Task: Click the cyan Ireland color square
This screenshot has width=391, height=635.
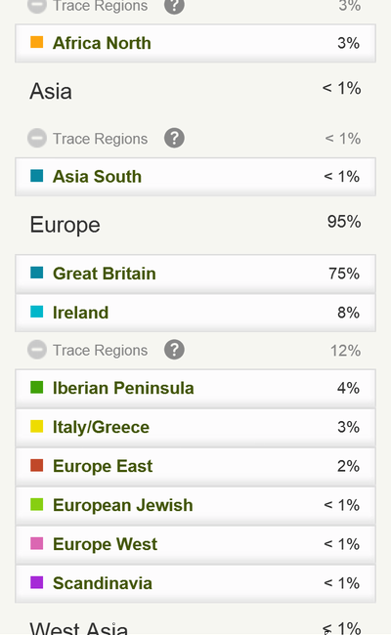Action: click(37, 312)
